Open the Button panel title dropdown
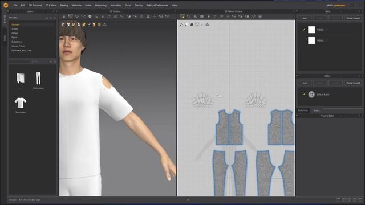365x205 pixels. 341,76
